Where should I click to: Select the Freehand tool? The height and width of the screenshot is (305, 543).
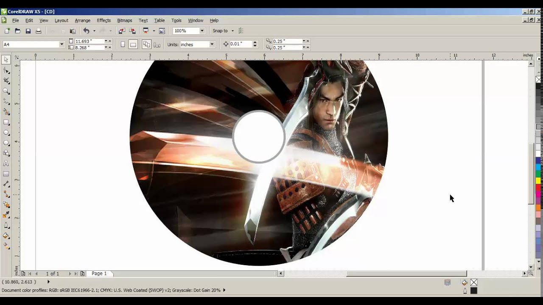point(6,102)
